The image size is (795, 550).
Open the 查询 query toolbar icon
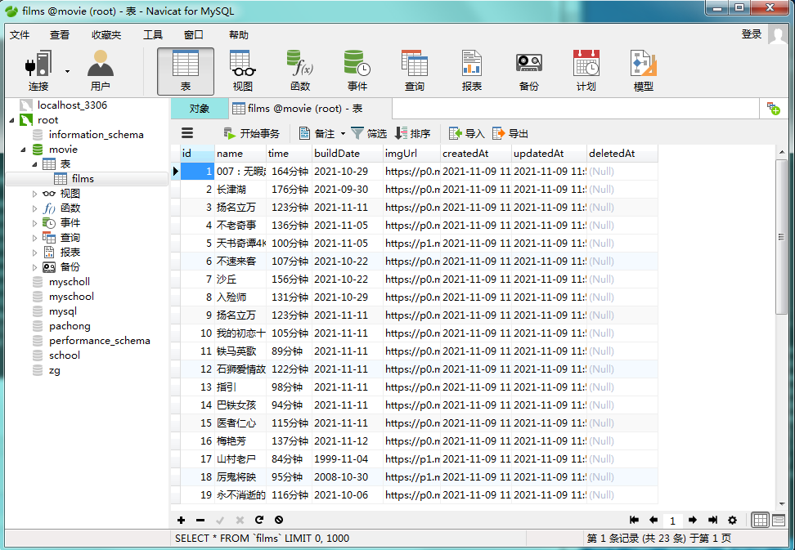pos(414,71)
